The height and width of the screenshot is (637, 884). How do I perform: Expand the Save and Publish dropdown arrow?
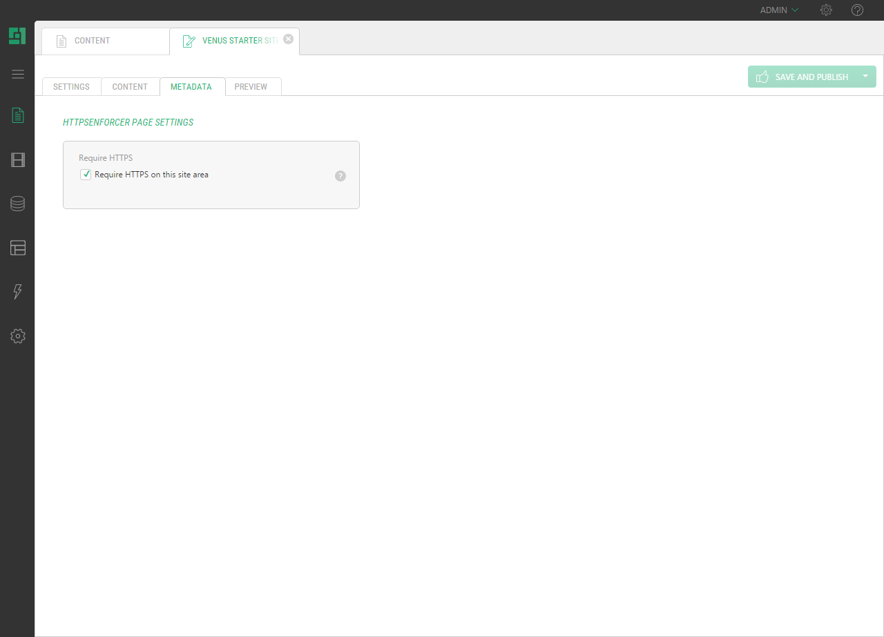[865, 77]
